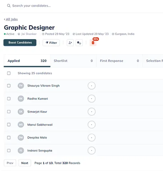163x171 pixels.
Task: Check the box for Deepika Malo
Action: (9, 138)
